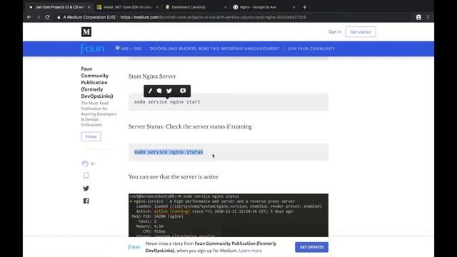Click the lock icon in address bar
The image size is (457, 257).
[x=59, y=17]
